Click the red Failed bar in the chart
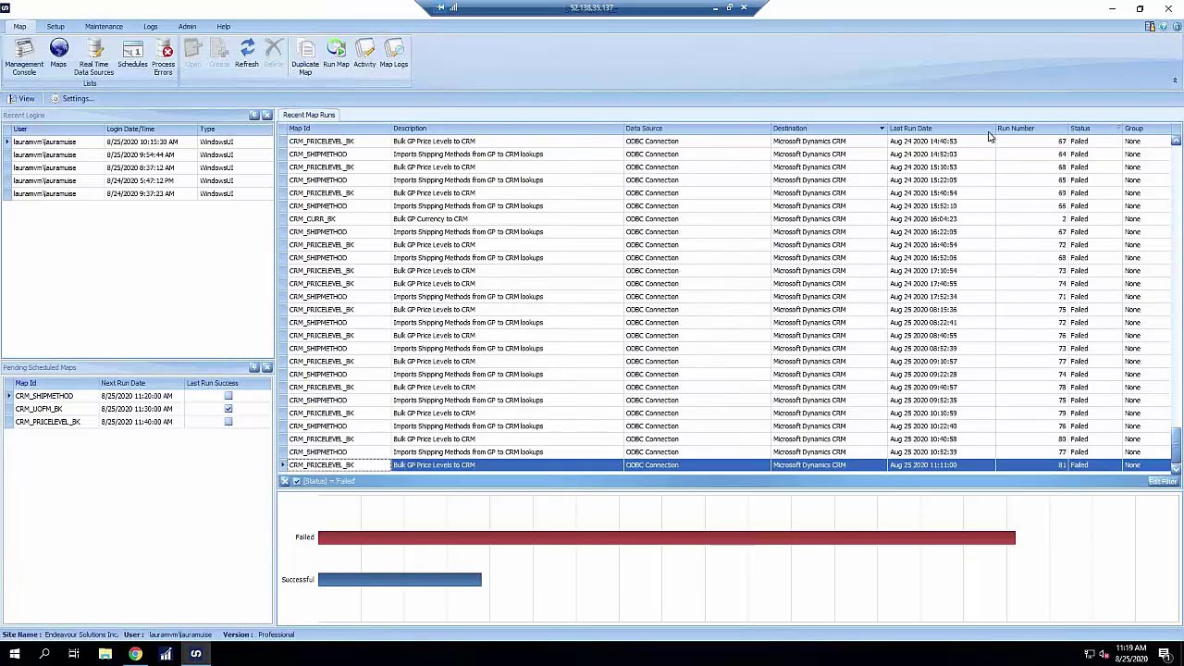Viewport: 1184px width, 666px height. (x=666, y=537)
